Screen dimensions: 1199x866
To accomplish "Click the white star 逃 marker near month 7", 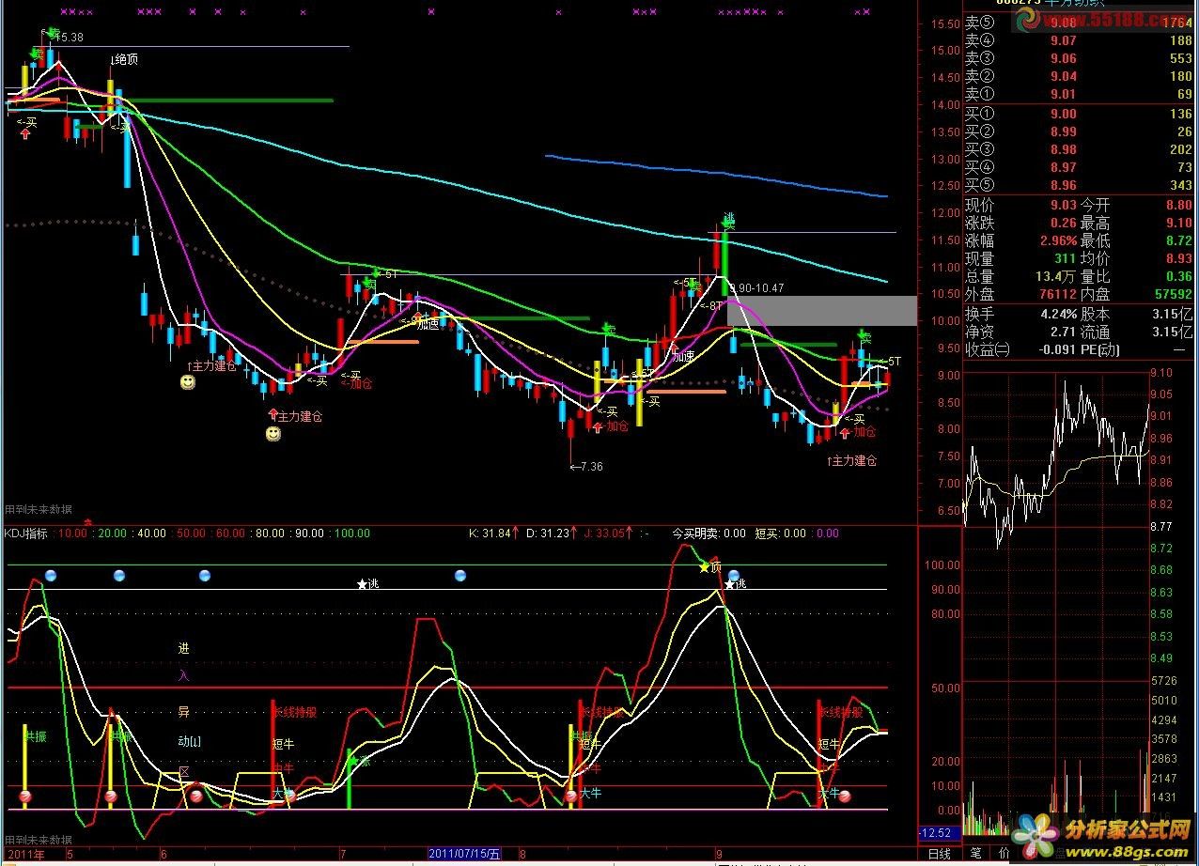I will click(x=362, y=584).
